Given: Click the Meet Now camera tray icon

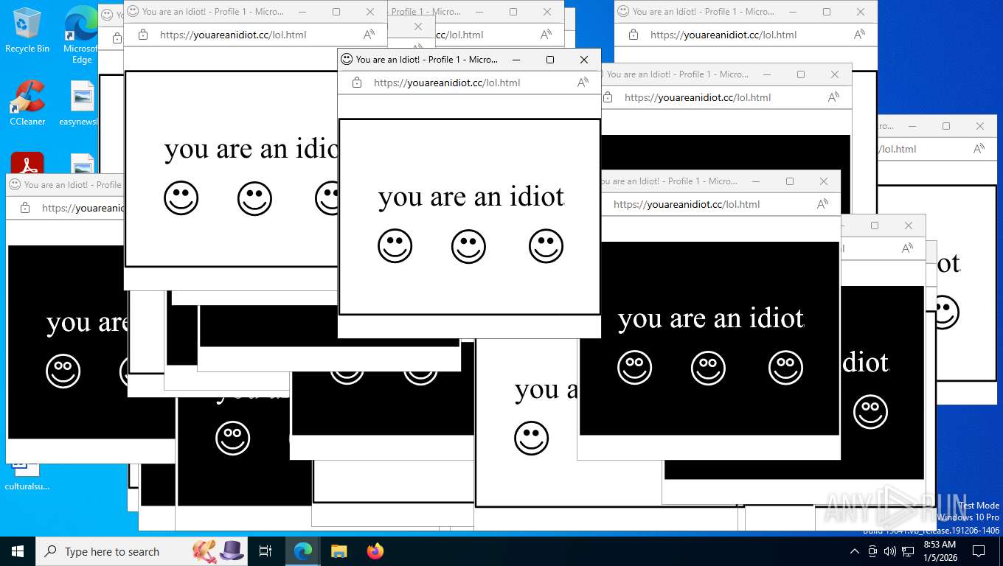Looking at the screenshot, I should (x=872, y=551).
